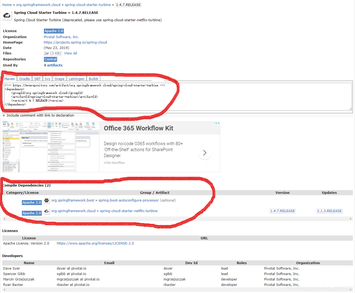Click the 'Updates' column header
This screenshot has width=355, height=293.
tap(329, 193)
